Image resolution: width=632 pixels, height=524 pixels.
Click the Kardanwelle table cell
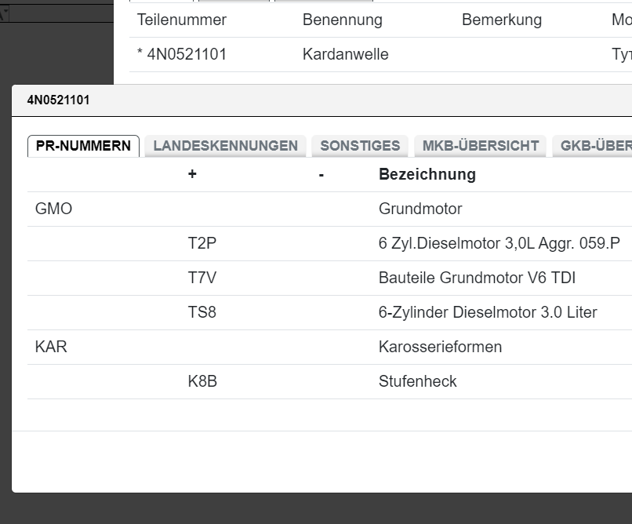(x=345, y=55)
